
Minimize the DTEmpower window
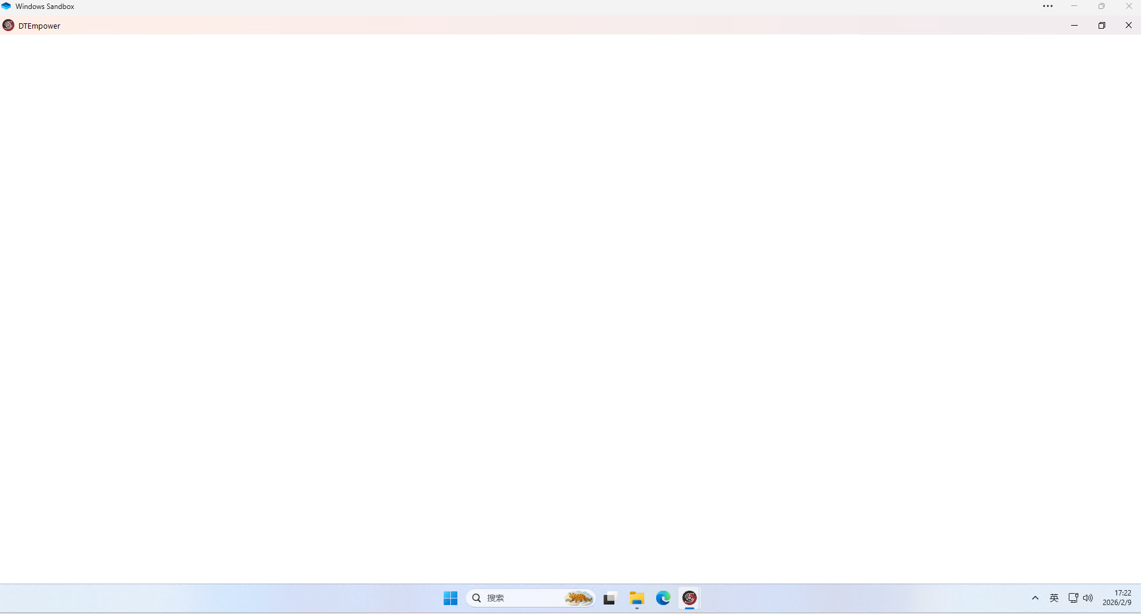(x=1074, y=26)
